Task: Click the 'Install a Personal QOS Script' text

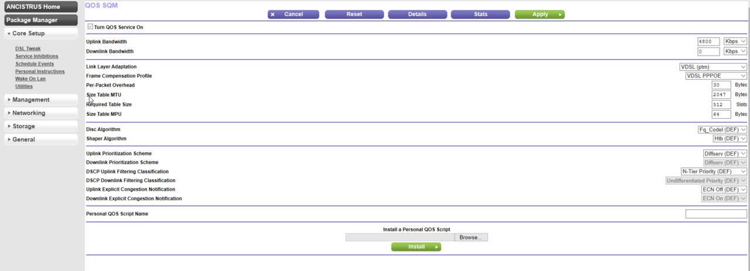Action: click(x=416, y=229)
